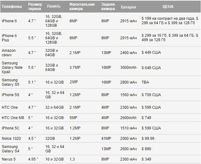Image resolution: width=201 pixels, height=164 pixels.
Task: Click the "HTC One M8" phone name
Action: click(12, 118)
